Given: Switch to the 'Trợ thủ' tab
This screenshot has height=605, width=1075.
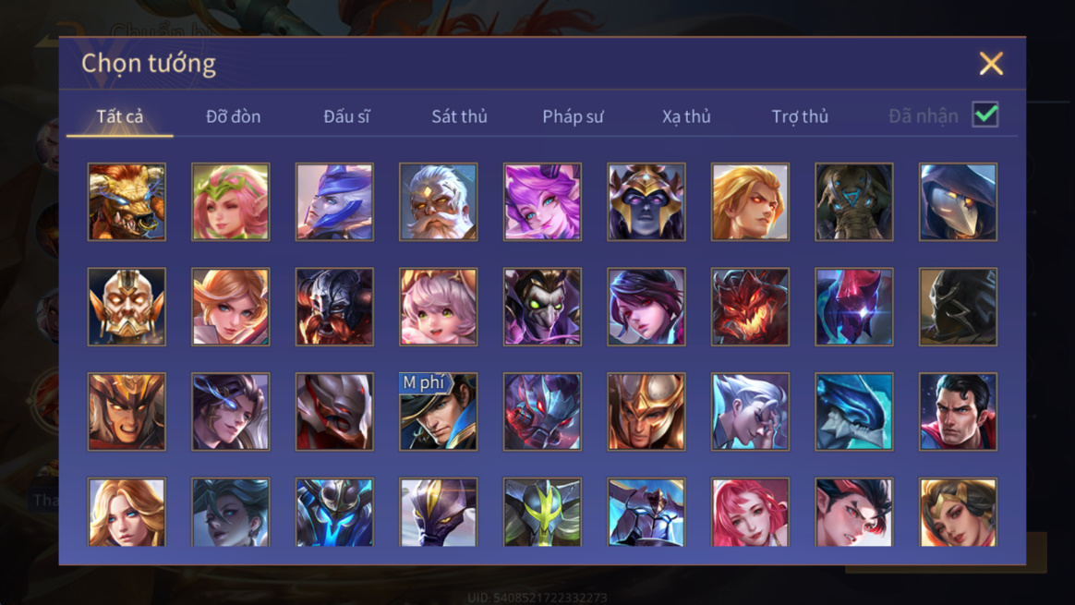Looking at the screenshot, I should [x=800, y=116].
